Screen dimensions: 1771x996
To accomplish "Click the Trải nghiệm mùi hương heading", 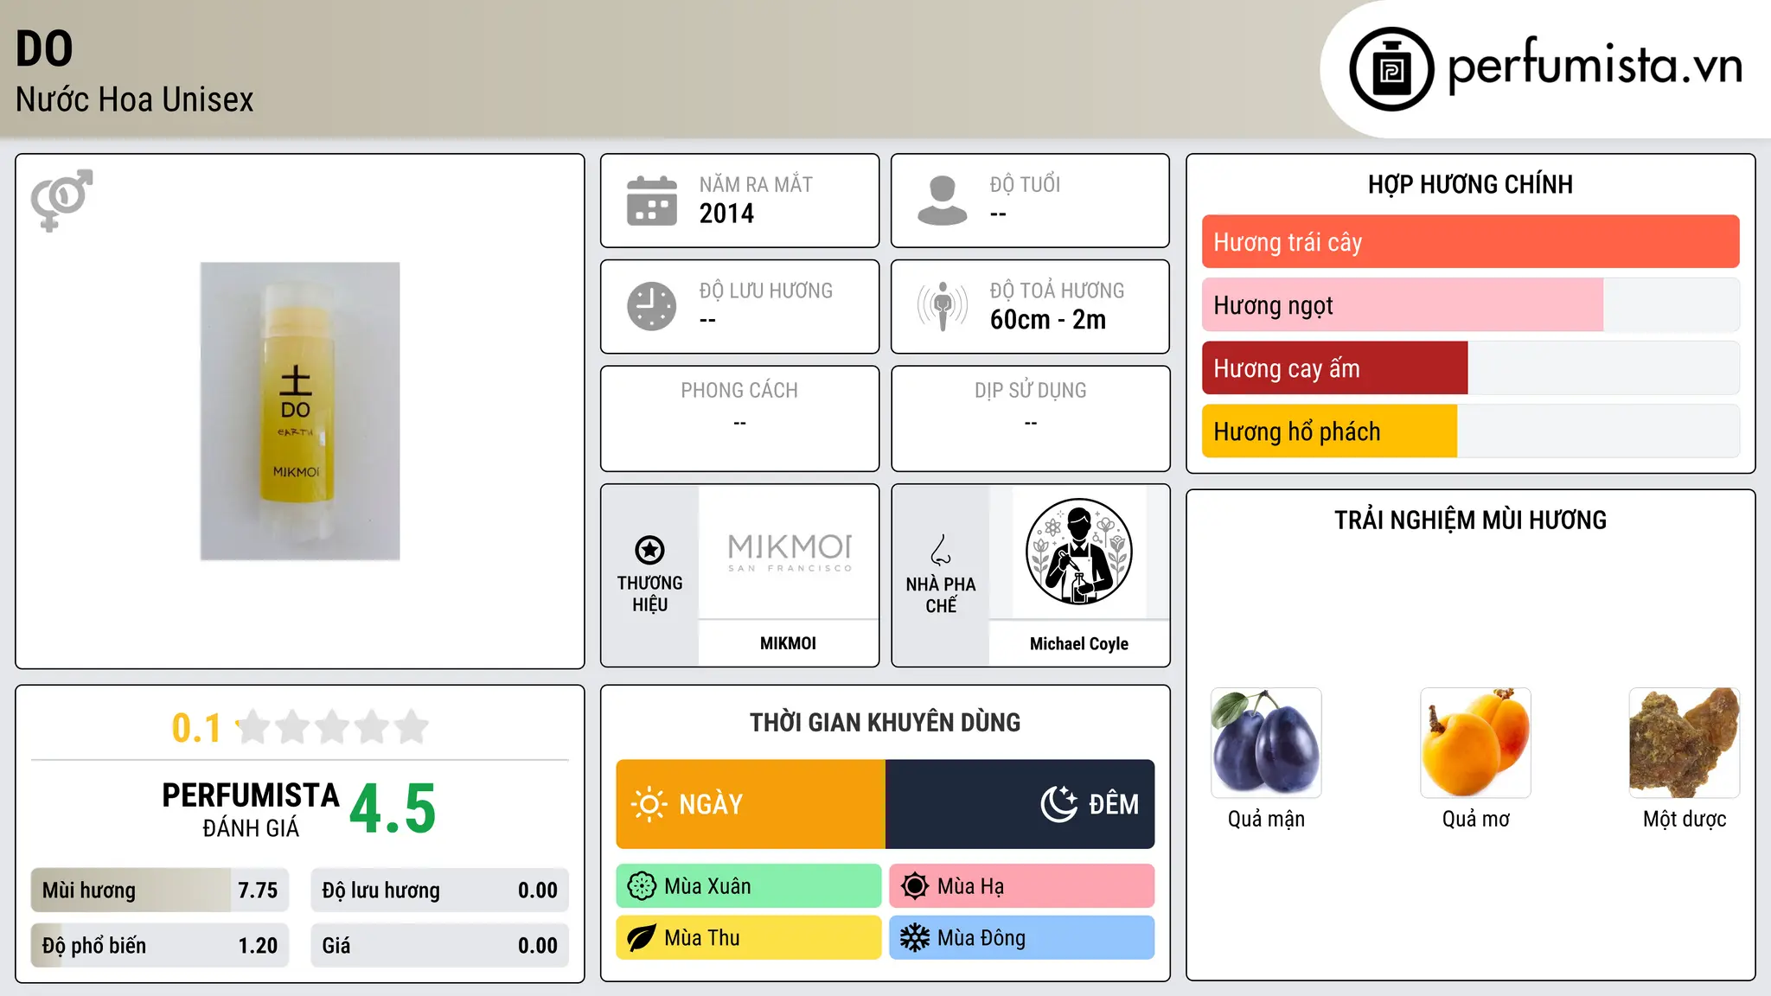I will [1470, 520].
